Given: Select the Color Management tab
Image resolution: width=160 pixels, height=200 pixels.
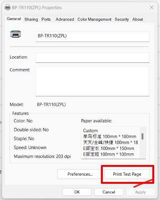Looking at the screenshot, I should [94, 19].
